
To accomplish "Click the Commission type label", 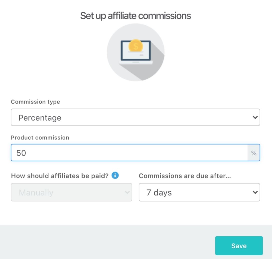I will click(35, 102).
